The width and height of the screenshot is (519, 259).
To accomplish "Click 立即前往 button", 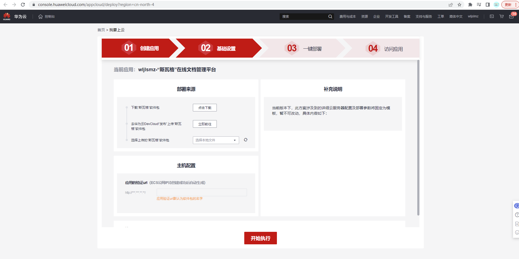I will pos(205,124).
